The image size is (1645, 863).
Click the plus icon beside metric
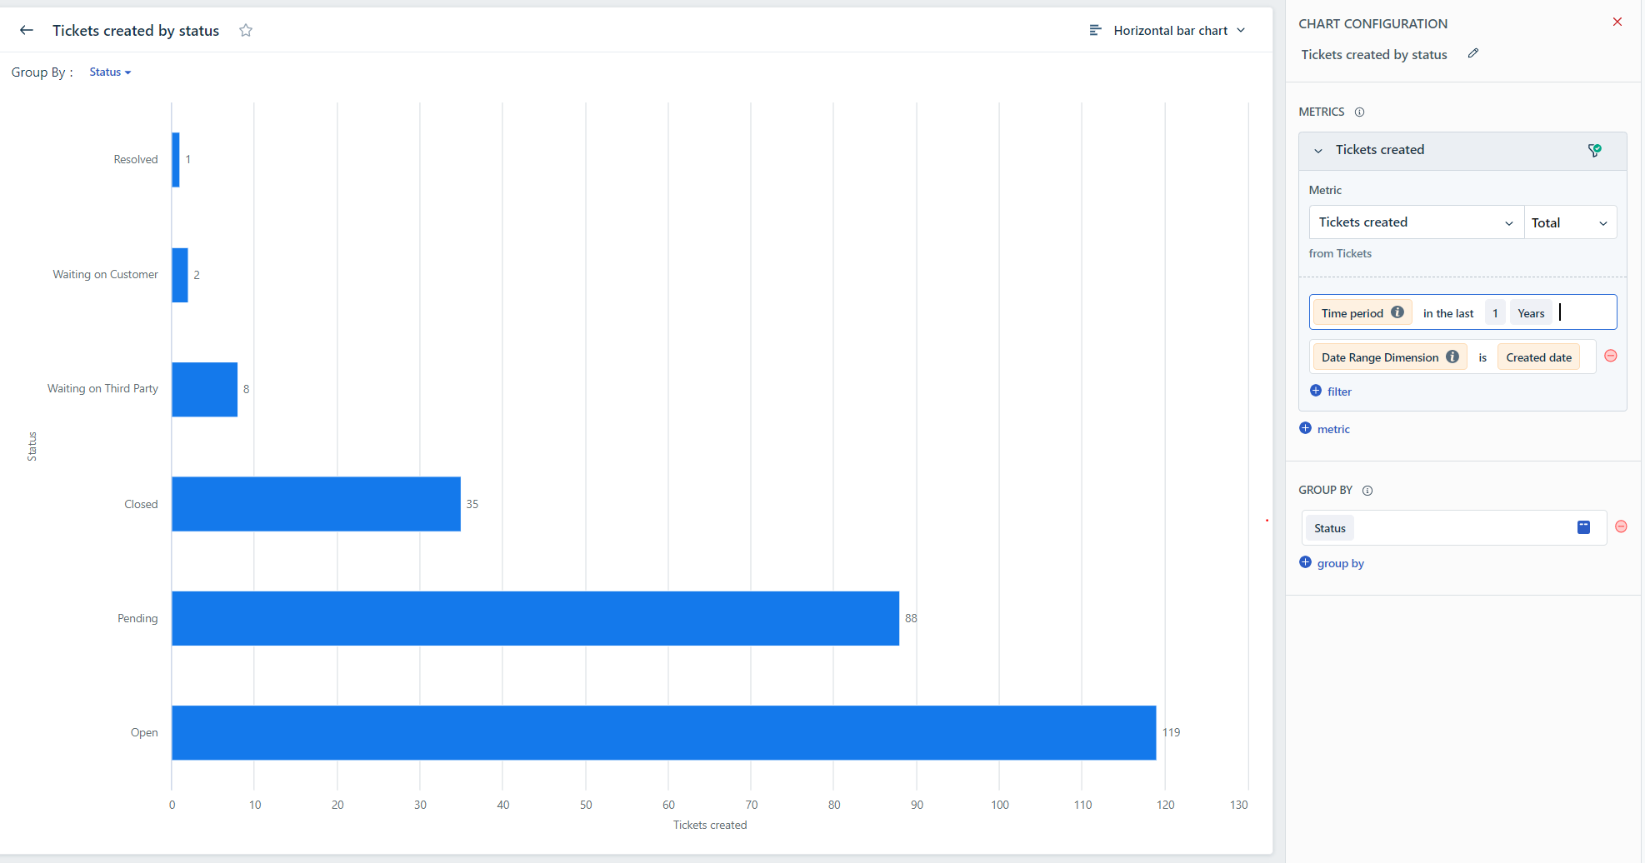(1305, 428)
